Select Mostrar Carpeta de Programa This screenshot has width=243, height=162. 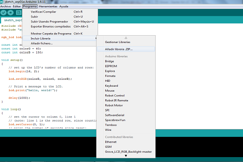tap(60, 34)
